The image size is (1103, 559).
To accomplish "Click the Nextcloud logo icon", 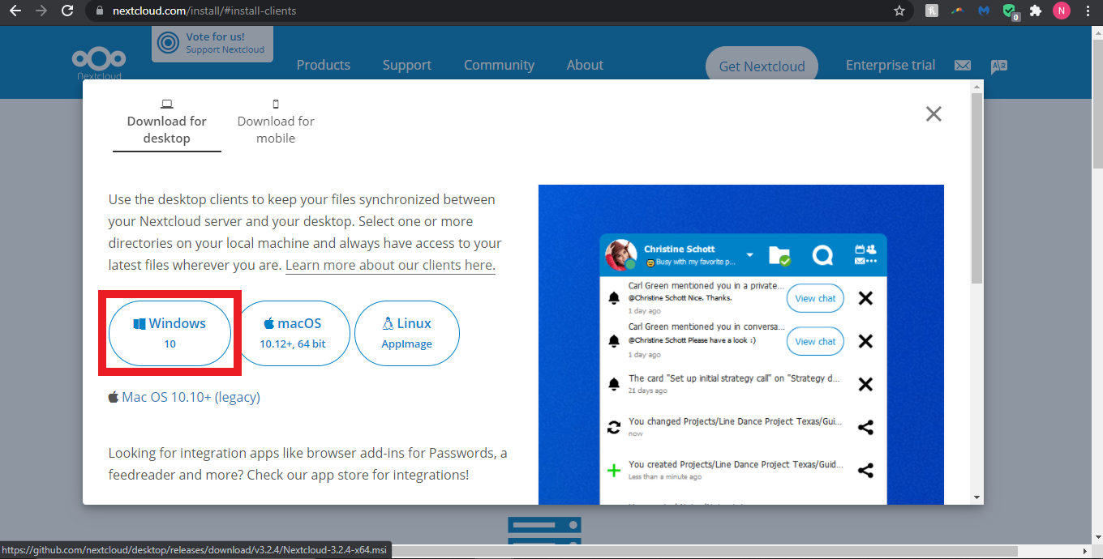I will (99, 62).
